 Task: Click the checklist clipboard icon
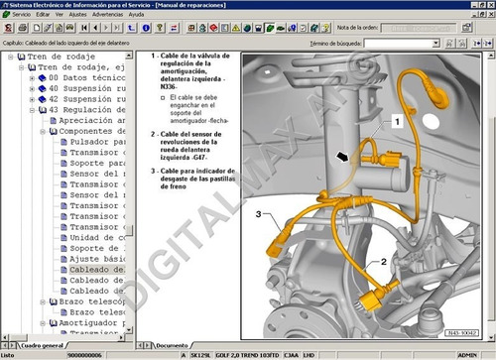point(304,28)
